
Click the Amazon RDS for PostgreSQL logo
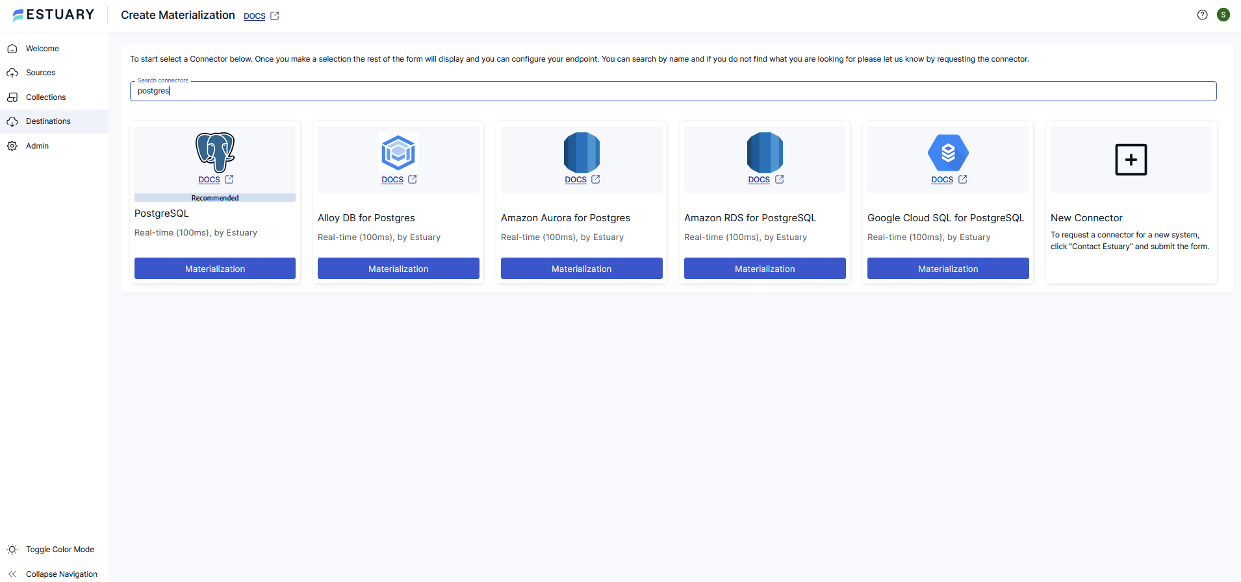coord(765,152)
